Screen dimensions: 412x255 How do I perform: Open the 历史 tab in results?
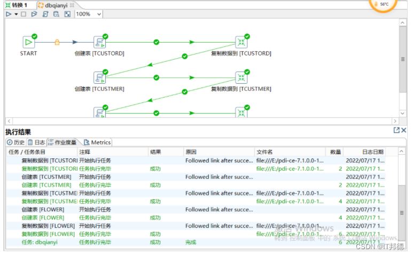(x=16, y=142)
